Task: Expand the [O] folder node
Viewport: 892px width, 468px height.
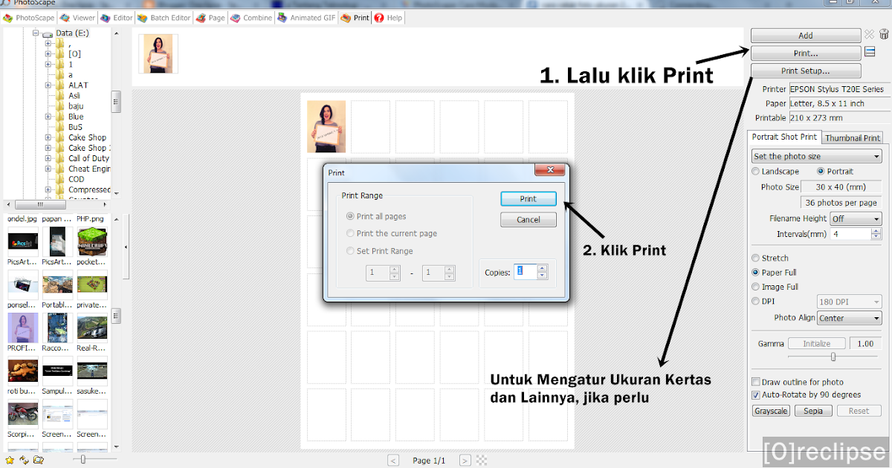Action: (x=48, y=54)
